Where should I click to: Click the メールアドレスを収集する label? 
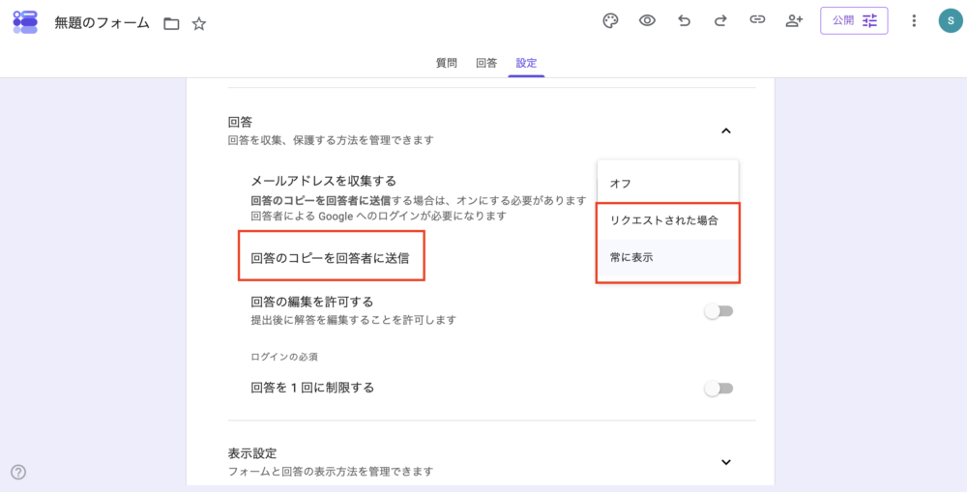click(323, 182)
